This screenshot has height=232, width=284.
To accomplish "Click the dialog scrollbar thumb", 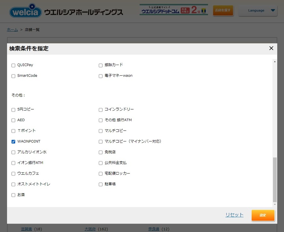I will pos(275,180).
